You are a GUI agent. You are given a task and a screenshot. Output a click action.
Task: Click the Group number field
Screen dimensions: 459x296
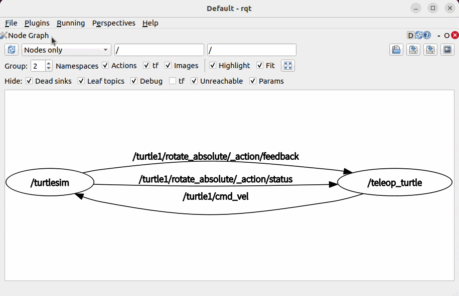[38, 66]
